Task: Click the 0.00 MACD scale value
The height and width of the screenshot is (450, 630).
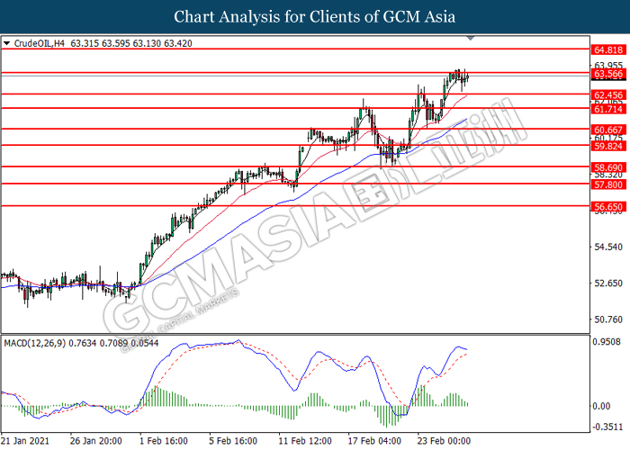Action: coord(601,406)
